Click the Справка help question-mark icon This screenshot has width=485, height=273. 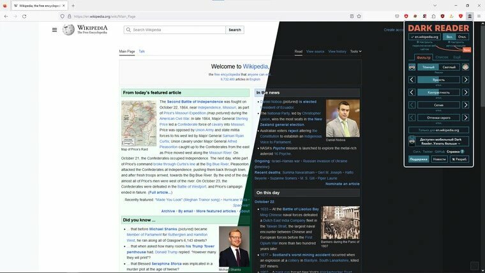click(x=462, y=152)
